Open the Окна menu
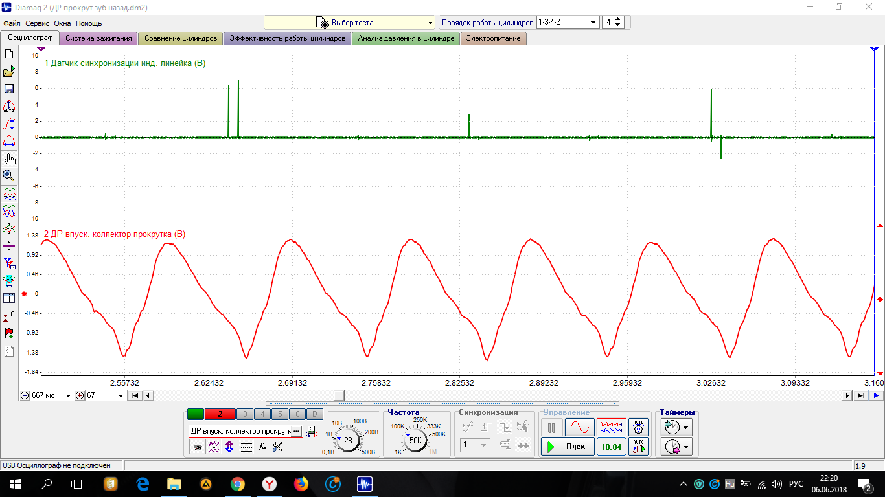 click(x=62, y=23)
